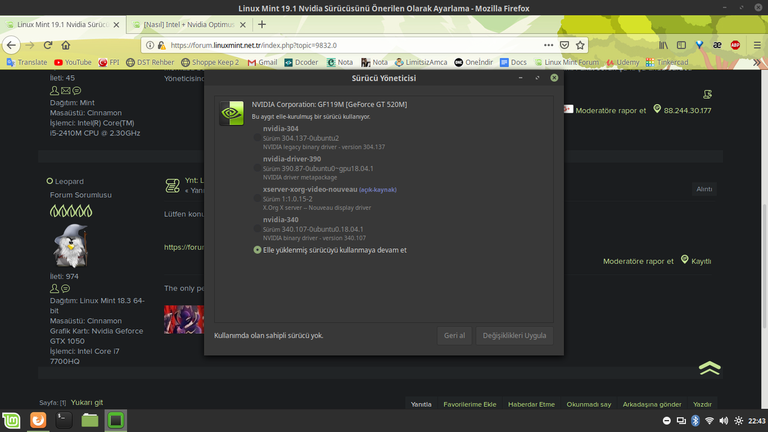Select the xserver-xorg-video-nouveau driver option
This screenshot has width=768, height=432.
[x=257, y=198]
